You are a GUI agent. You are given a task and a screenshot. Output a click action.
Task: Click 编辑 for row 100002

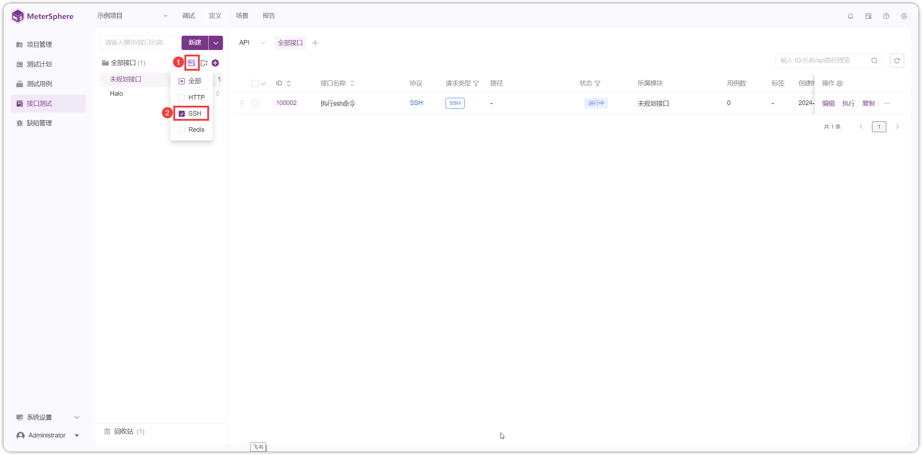coord(828,103)
